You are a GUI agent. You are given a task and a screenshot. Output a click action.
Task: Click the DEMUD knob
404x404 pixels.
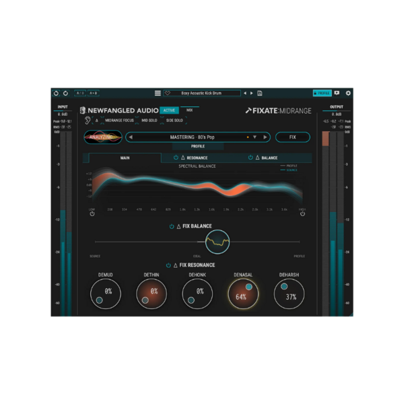point(106,294)
